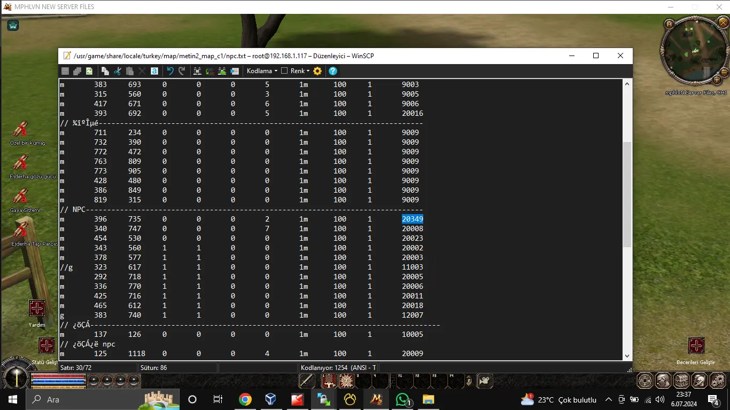Click the sword attack quickslot
This screenshot has height=410, width=730.
307,381
